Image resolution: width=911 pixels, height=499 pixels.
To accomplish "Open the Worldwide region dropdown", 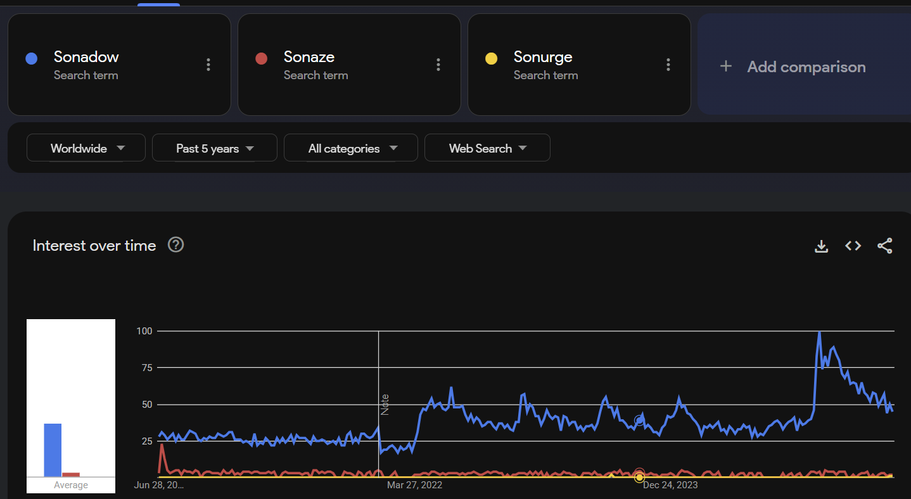I will [x=86, y=148].
